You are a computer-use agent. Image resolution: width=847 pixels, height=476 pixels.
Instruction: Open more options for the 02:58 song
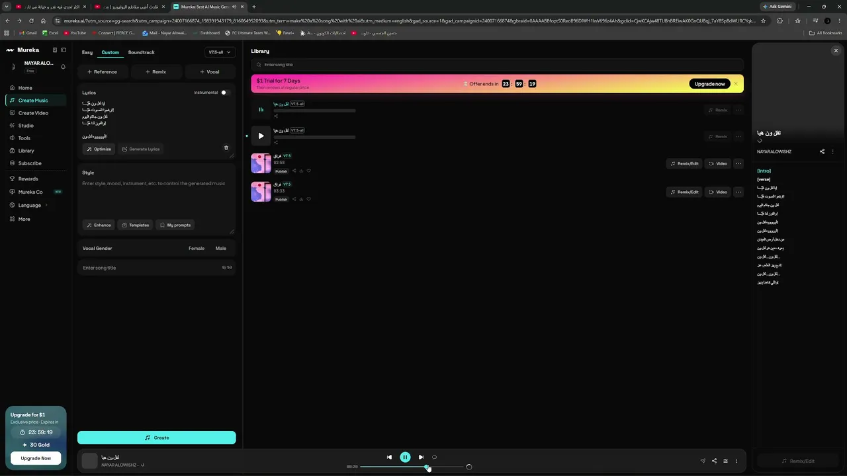click(x=738, y=163)
